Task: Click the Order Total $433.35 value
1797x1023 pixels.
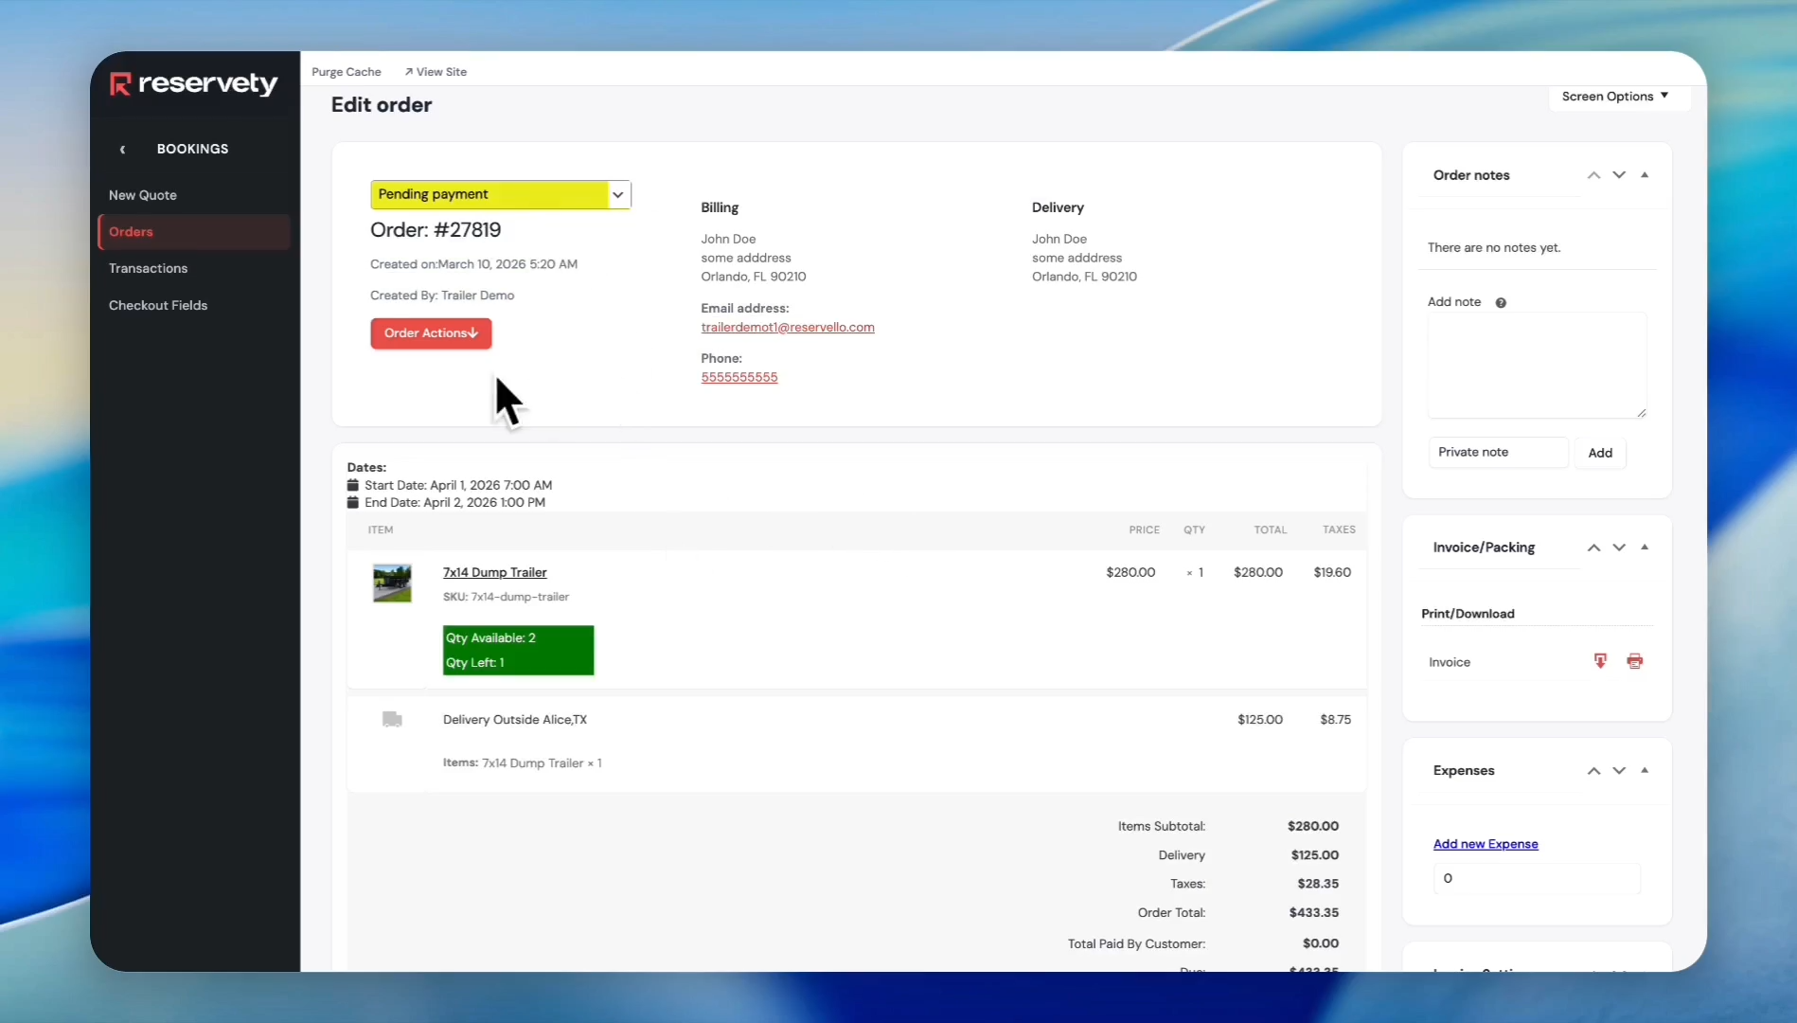Action: [1314, 913]
